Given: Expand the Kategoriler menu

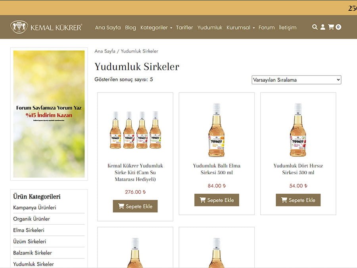Looking at the screenshot, I should click(156, 27).
